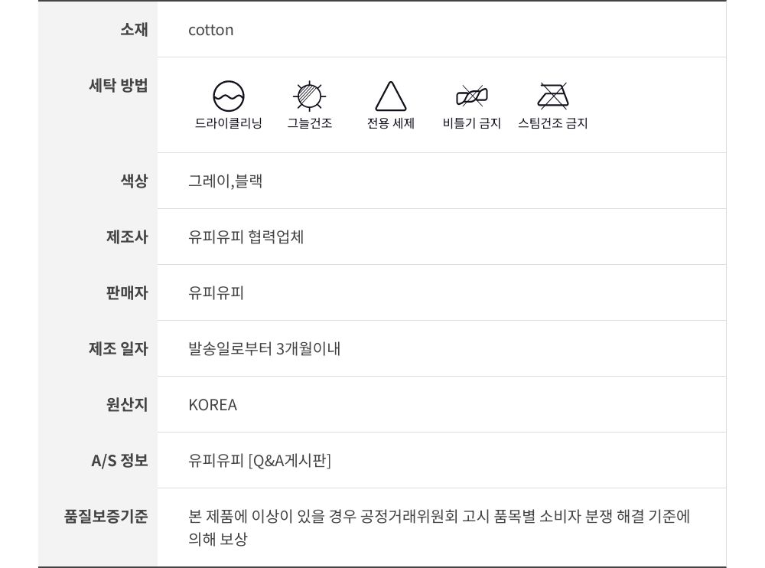The image size is (765, 568).
Task: Click the 유피유피 협력업체 manufacturer text
Action: click(246, 237)
